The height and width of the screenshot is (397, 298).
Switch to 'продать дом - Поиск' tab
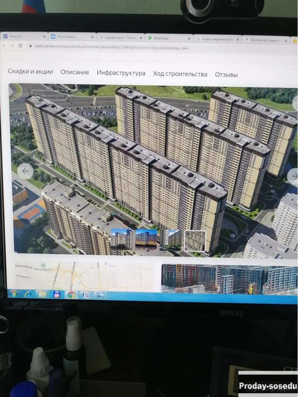[121, 38]
